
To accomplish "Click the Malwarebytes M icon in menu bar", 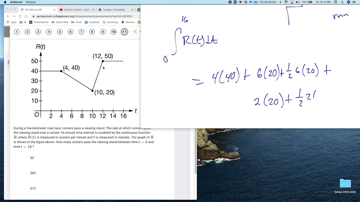I will (x=251, y=2).
